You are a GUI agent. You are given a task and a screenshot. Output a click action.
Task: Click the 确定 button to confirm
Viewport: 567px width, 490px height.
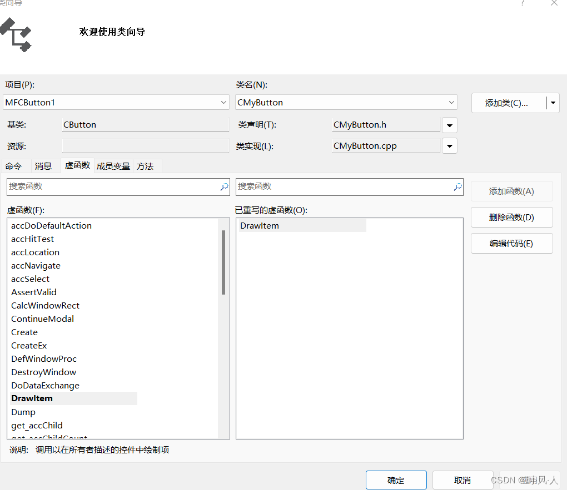396,479
